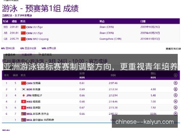Click the reaction time 0.68
The image size is (181, 131).
click(82, 101)
